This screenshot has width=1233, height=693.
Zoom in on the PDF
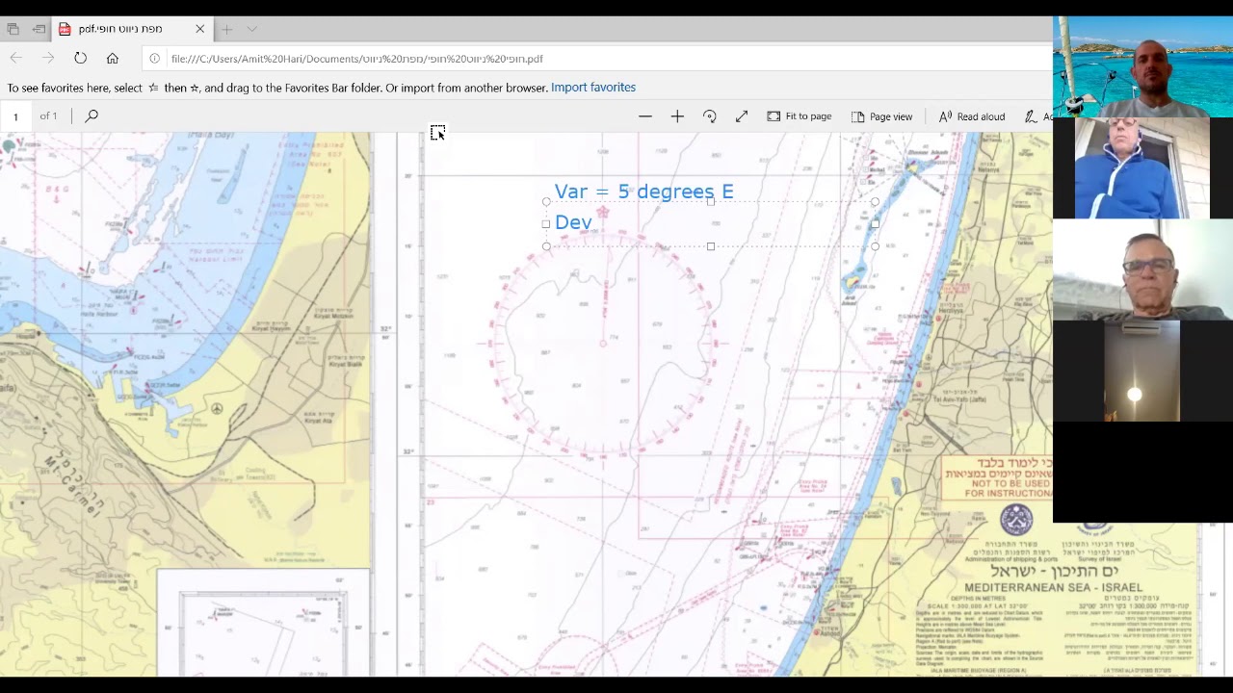(x=677, y=116)
